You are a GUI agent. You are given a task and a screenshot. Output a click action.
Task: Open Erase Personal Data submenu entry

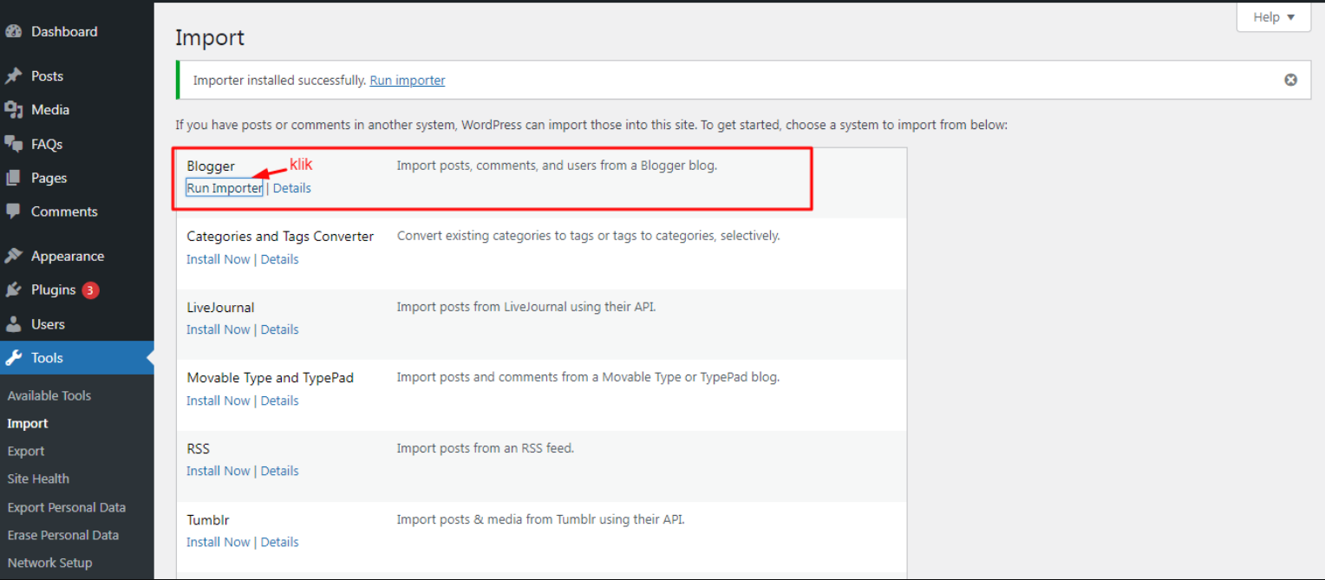(x=63, y=535)
